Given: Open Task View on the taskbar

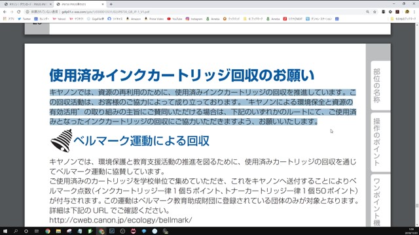Looking at the screenshot, I should [x=37, y=231].
